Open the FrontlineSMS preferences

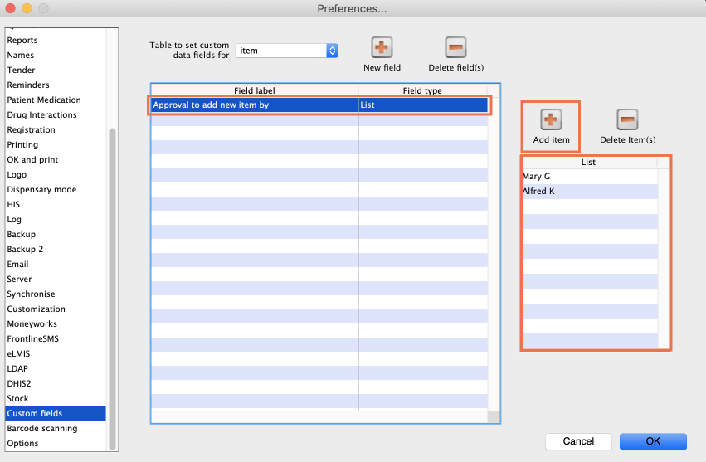tap(33, 338)
